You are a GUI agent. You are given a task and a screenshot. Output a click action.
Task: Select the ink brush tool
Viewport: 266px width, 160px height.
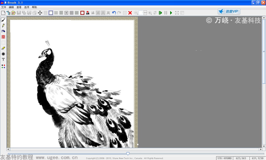coord(3,20)
